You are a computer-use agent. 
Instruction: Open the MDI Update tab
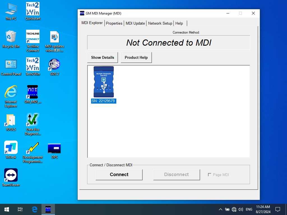135,23
